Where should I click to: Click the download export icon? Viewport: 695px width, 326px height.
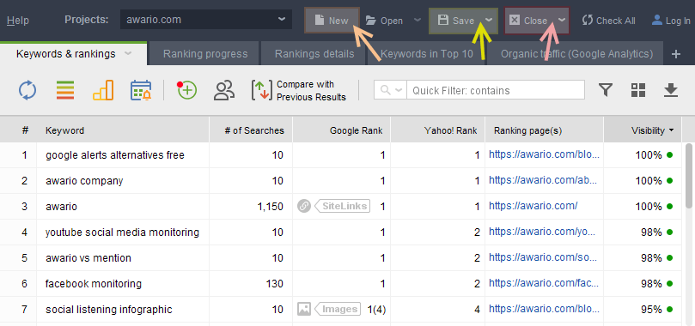tap(671, 90)
